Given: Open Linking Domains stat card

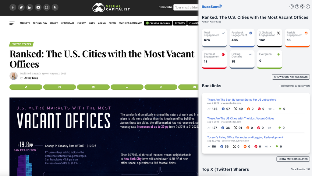Looking at the screenshot, I should point(242,60).
